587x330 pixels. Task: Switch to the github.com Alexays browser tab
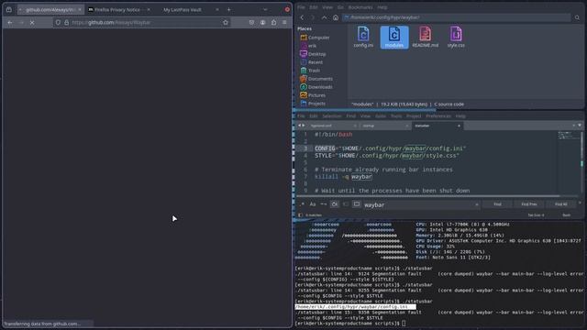(50, 10)
